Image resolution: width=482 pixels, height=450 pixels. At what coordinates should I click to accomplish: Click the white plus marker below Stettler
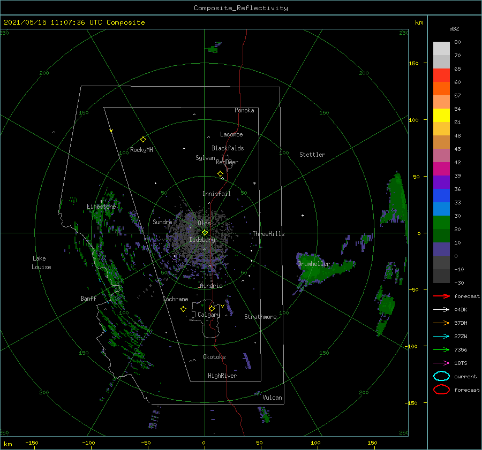(x=303, y=215)
